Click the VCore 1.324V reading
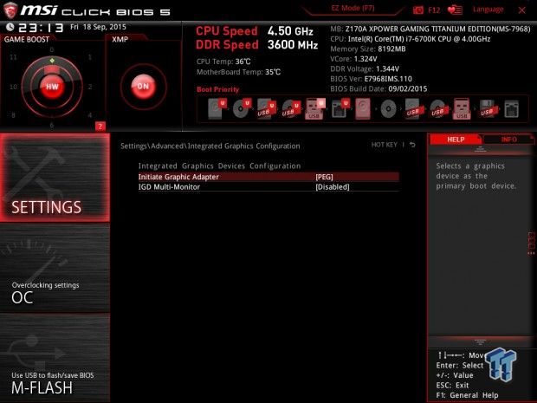Viewport: 537px width, 403px height. tap(353, 59)
